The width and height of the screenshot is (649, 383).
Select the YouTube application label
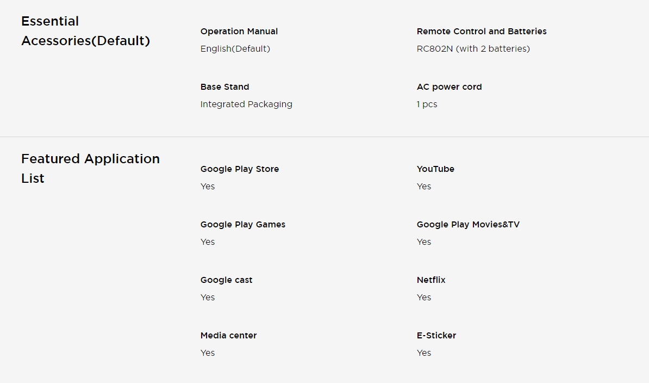[x=435, y=169]
